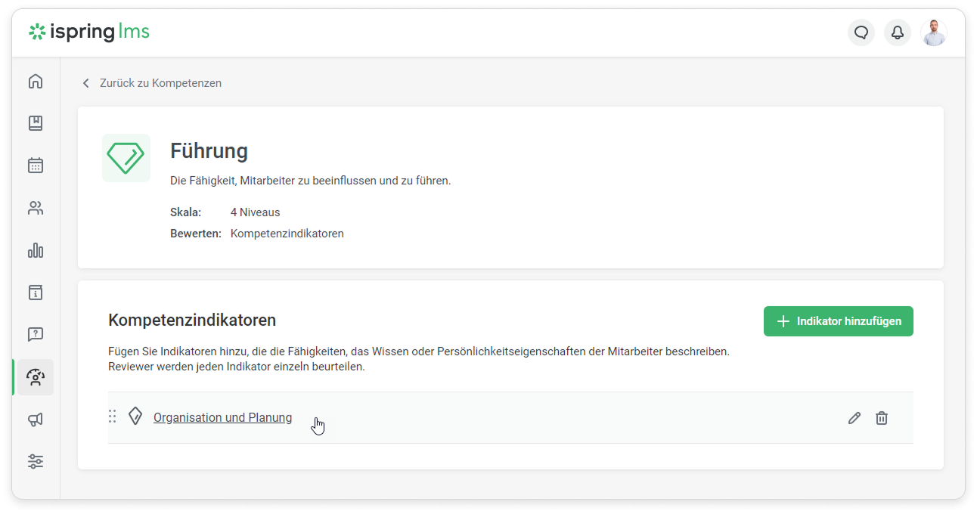Image resolution: width=977 pixels, height=514 pixels.
Task: Open the notifications bell icon
Action: (x=898, y=33)
